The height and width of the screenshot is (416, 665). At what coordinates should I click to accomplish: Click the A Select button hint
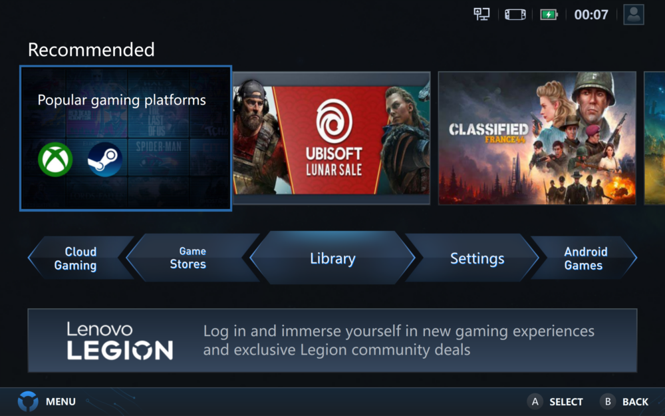coord(555,401)
